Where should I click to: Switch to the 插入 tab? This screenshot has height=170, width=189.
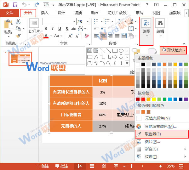(x=45, y=13)
